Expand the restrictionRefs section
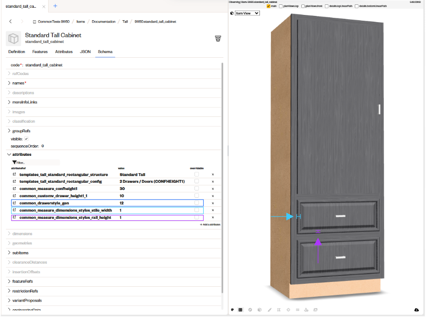Image resolution: width=426 pixels, height=317 pixels. click(9, 291)
